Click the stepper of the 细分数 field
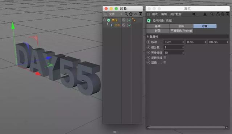This screenshot has width=232, height=134. coord(183,47)
